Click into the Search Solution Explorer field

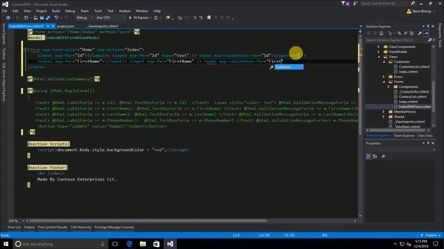(x=396, y=40)
